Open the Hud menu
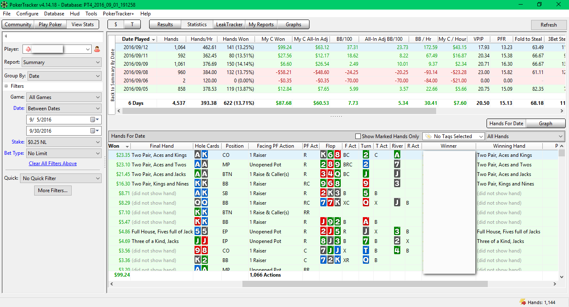Screen dimensions: 569x307 [75, 14]
